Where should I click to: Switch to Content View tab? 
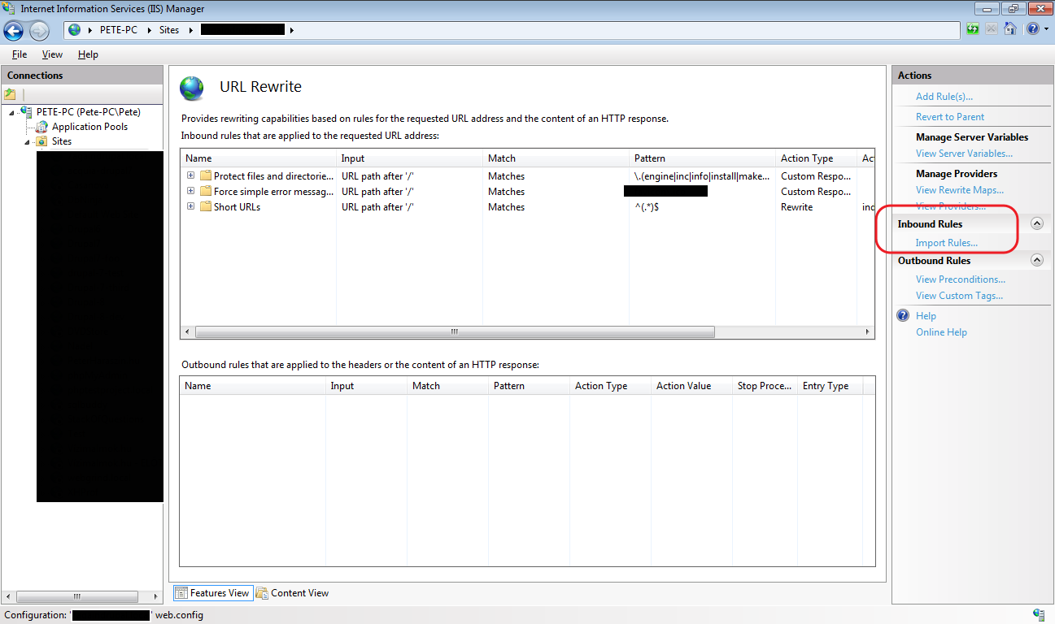coord(292,593)
